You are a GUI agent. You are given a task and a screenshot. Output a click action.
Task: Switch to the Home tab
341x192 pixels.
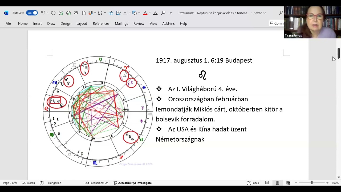(23, 23)
